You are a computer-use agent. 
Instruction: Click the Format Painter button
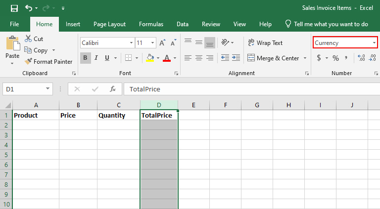pyautogui.click(x=48, y=62)
